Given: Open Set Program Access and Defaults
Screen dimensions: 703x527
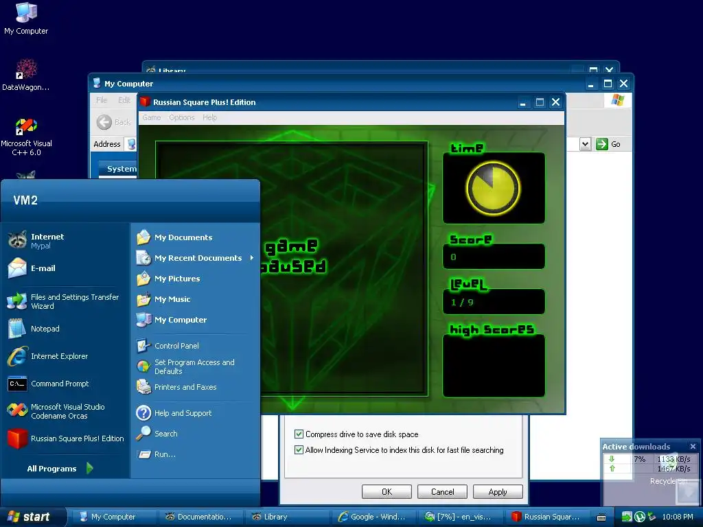Looking at the screenshot, I should pos(195,366).
